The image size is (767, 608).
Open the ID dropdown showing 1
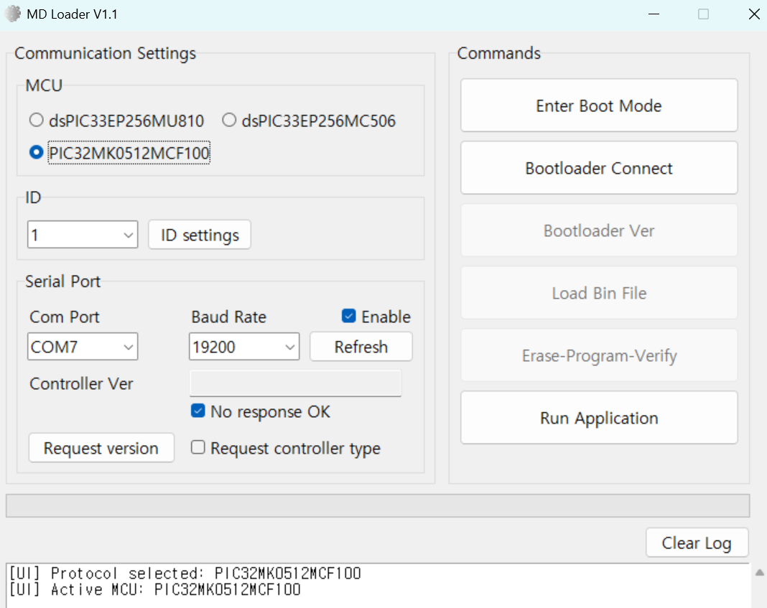(83, 235)
